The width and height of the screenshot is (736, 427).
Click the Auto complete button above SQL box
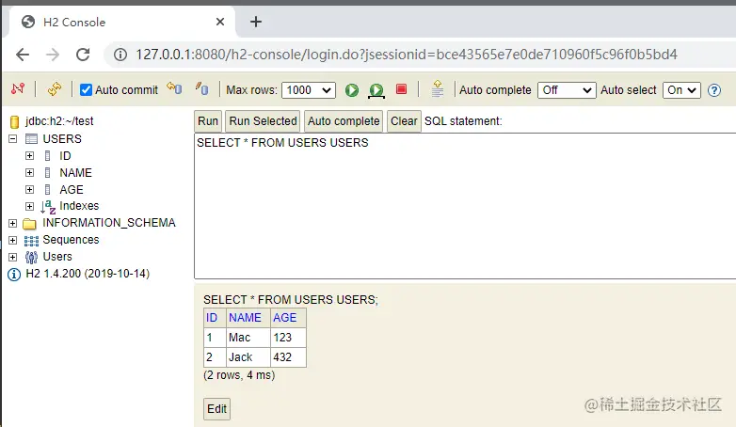(344, 121)
